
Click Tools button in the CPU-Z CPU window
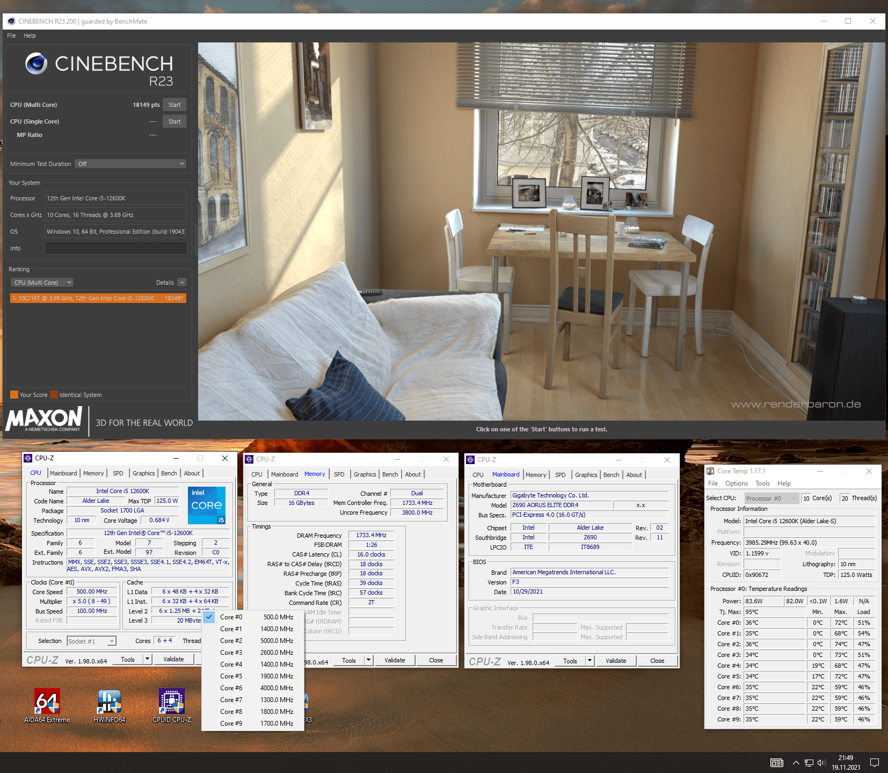[128, 659]
